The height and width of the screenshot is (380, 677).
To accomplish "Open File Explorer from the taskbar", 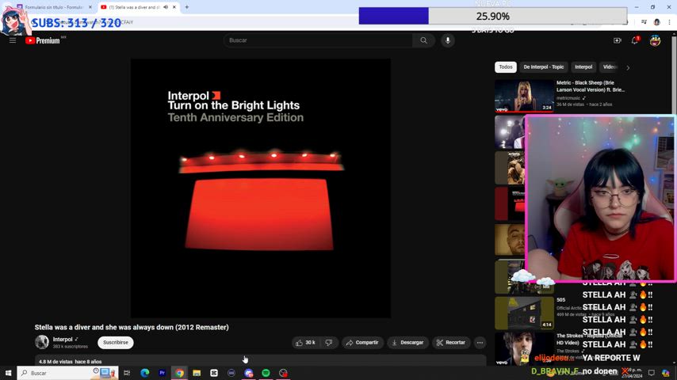I will (197, 373).
